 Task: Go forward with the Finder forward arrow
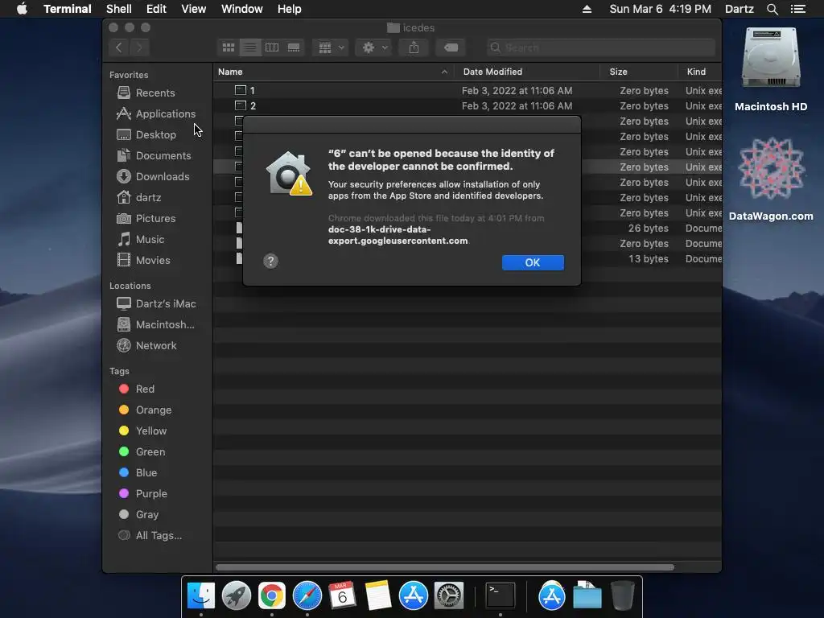(x=139, y=47)
